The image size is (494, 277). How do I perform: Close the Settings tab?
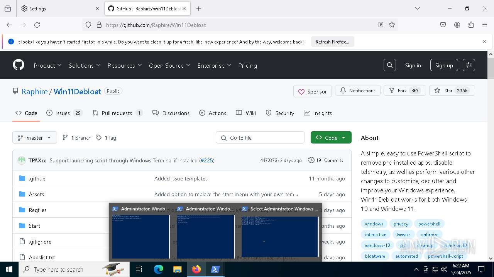[x=97, y=8]
